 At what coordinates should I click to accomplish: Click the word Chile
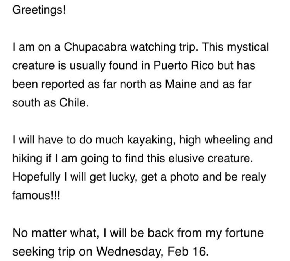click(x=74, y=102)
